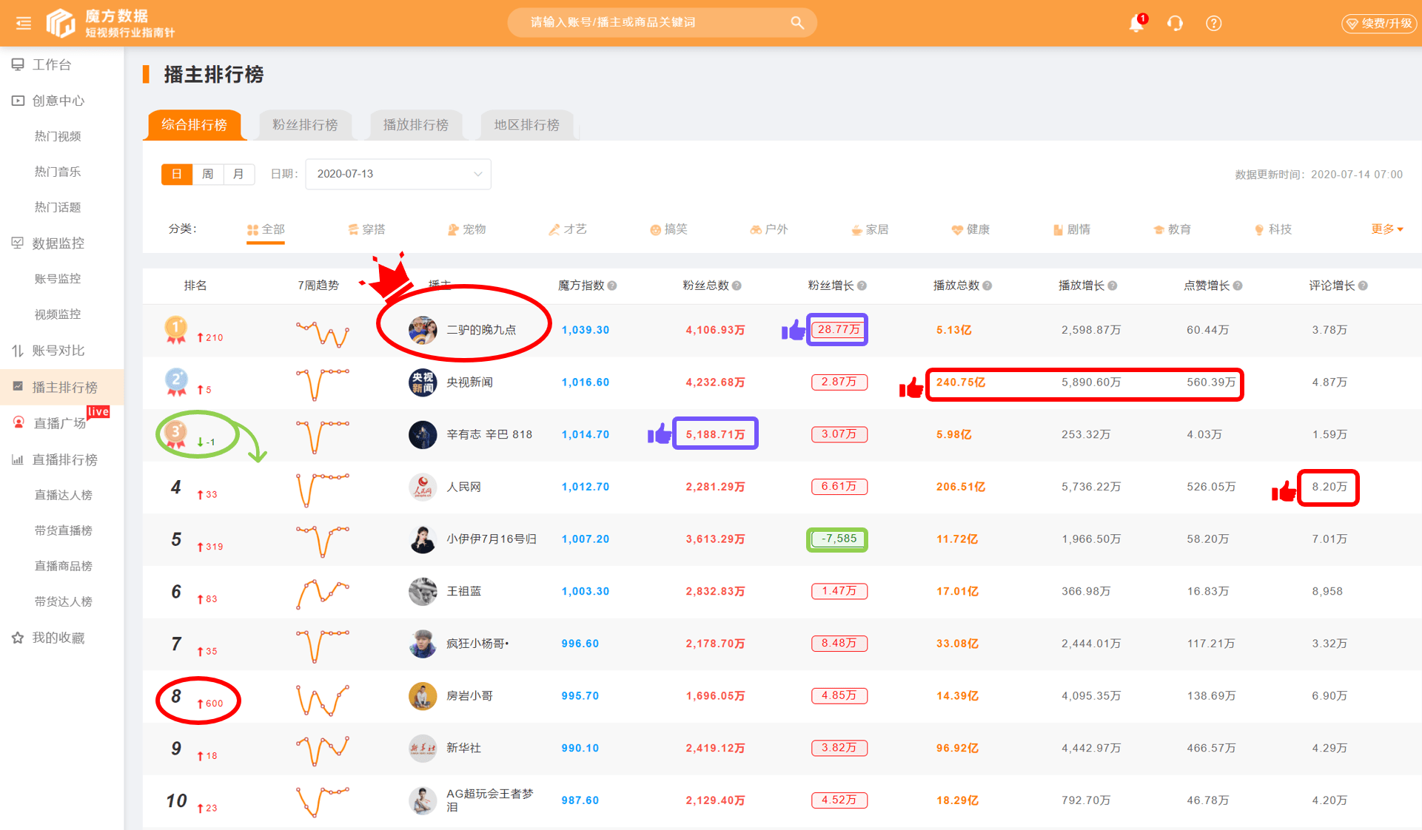This screenshot has height=830, width=1422.
Task: Go to 热门话题 page
Action: tap(58, 207)
